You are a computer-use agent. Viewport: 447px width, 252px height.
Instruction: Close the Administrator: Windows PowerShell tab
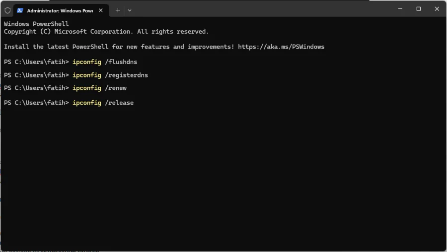tap(101, 10)
